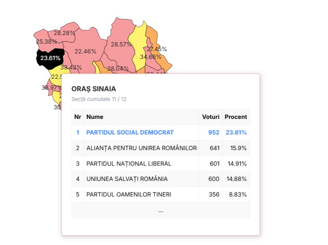
Task: Select the black Sinaia region labeled 23.61%
Action: coord(50,58)
